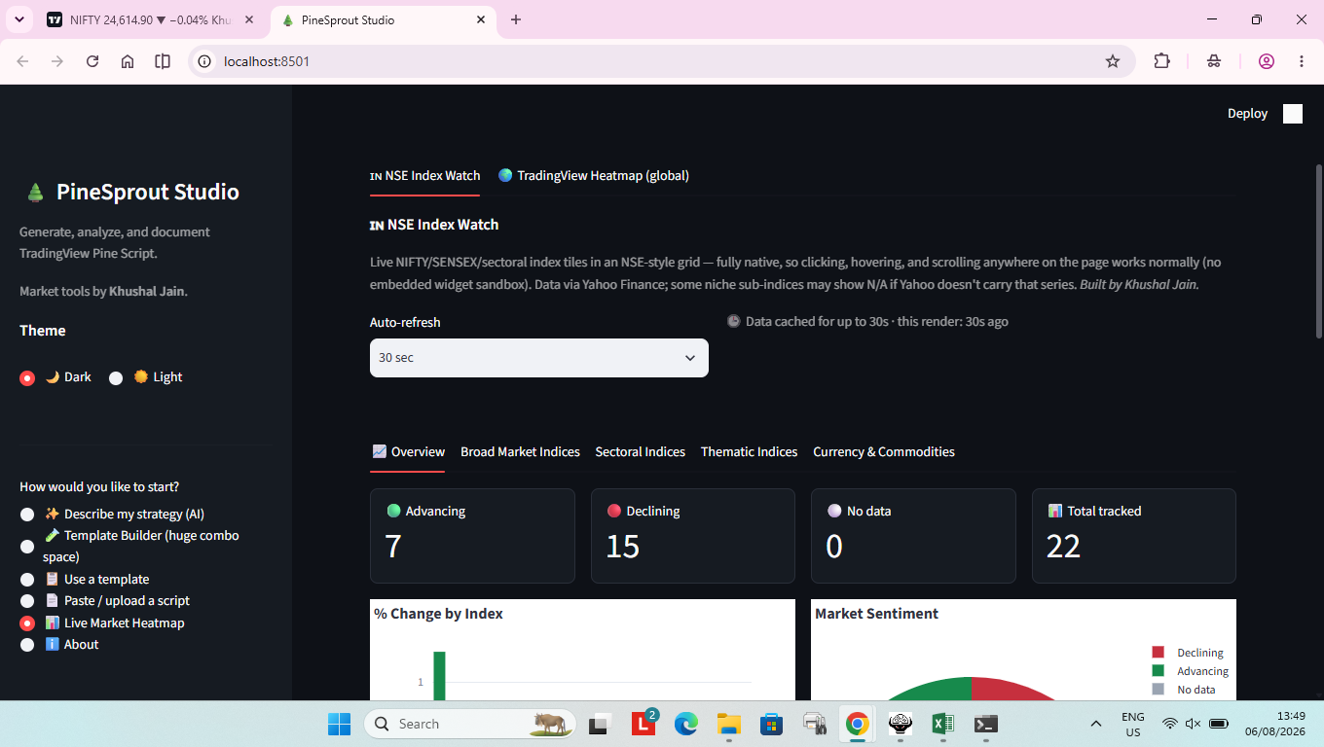Open the tab search dropdown arrow
This screenshot has height=747, width=1324.
point(18,19)
